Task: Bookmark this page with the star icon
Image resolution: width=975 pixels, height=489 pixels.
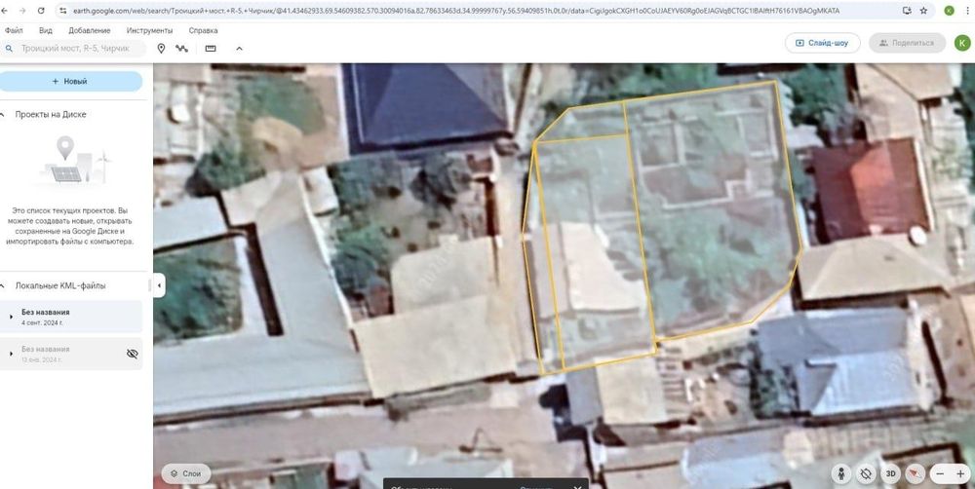Action: [x=924, y=11]
